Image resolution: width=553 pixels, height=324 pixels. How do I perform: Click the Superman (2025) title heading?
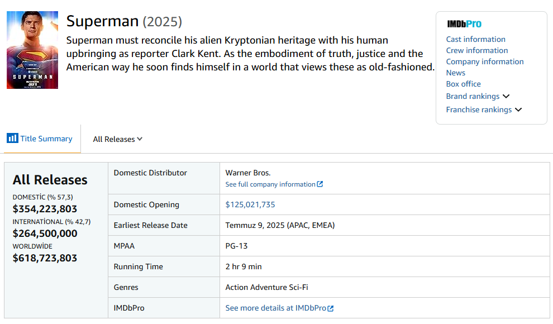tap(124, 21)
